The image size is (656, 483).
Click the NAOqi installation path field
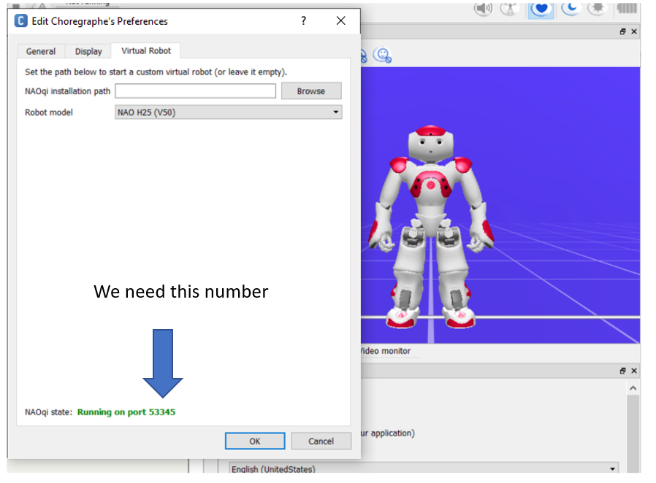pos(195,91)
